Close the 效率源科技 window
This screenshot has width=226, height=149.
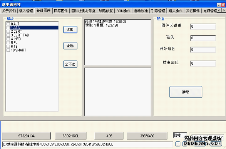[223, 5]
